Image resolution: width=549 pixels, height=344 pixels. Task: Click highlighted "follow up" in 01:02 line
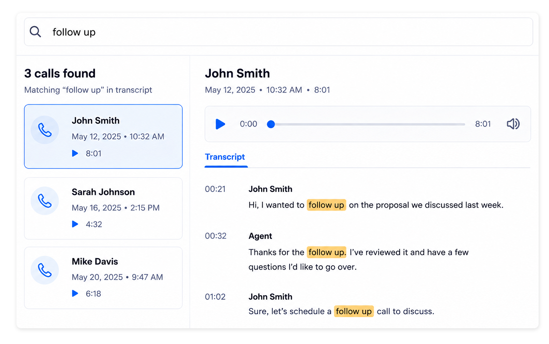[x=354, y=311]
